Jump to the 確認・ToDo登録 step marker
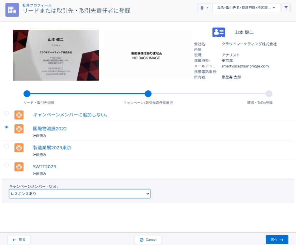This screenshot has width=296, height=245. click(x=269, y=94)
